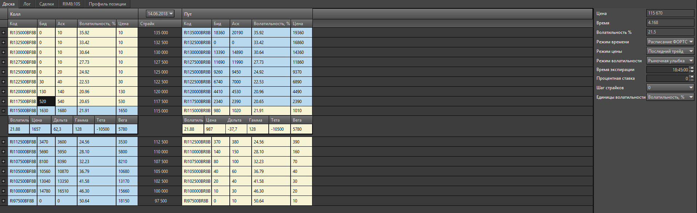
Task: Open the Профиль позиции tab
Action: point(107,4)
